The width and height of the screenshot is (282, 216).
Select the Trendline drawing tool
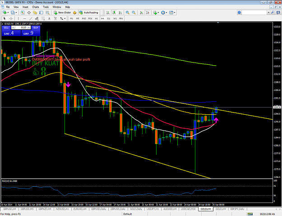click(31, 18)
